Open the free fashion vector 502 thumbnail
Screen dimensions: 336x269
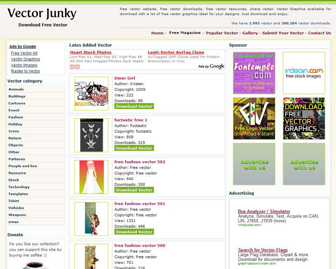(x=91, y=177)
